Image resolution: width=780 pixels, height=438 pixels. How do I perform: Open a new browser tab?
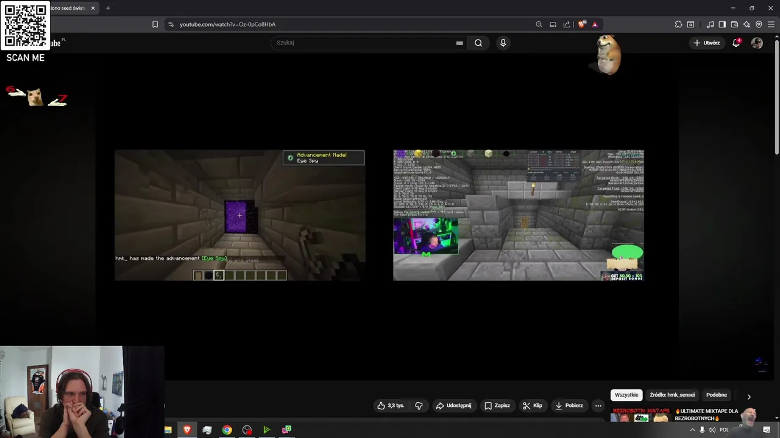tap(108, 8)
